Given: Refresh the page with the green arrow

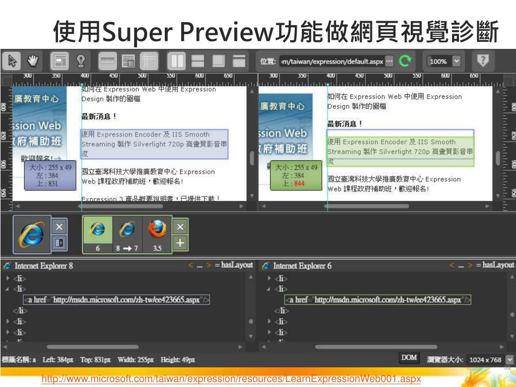Looking at the screenshot, I should click(405, 61).
